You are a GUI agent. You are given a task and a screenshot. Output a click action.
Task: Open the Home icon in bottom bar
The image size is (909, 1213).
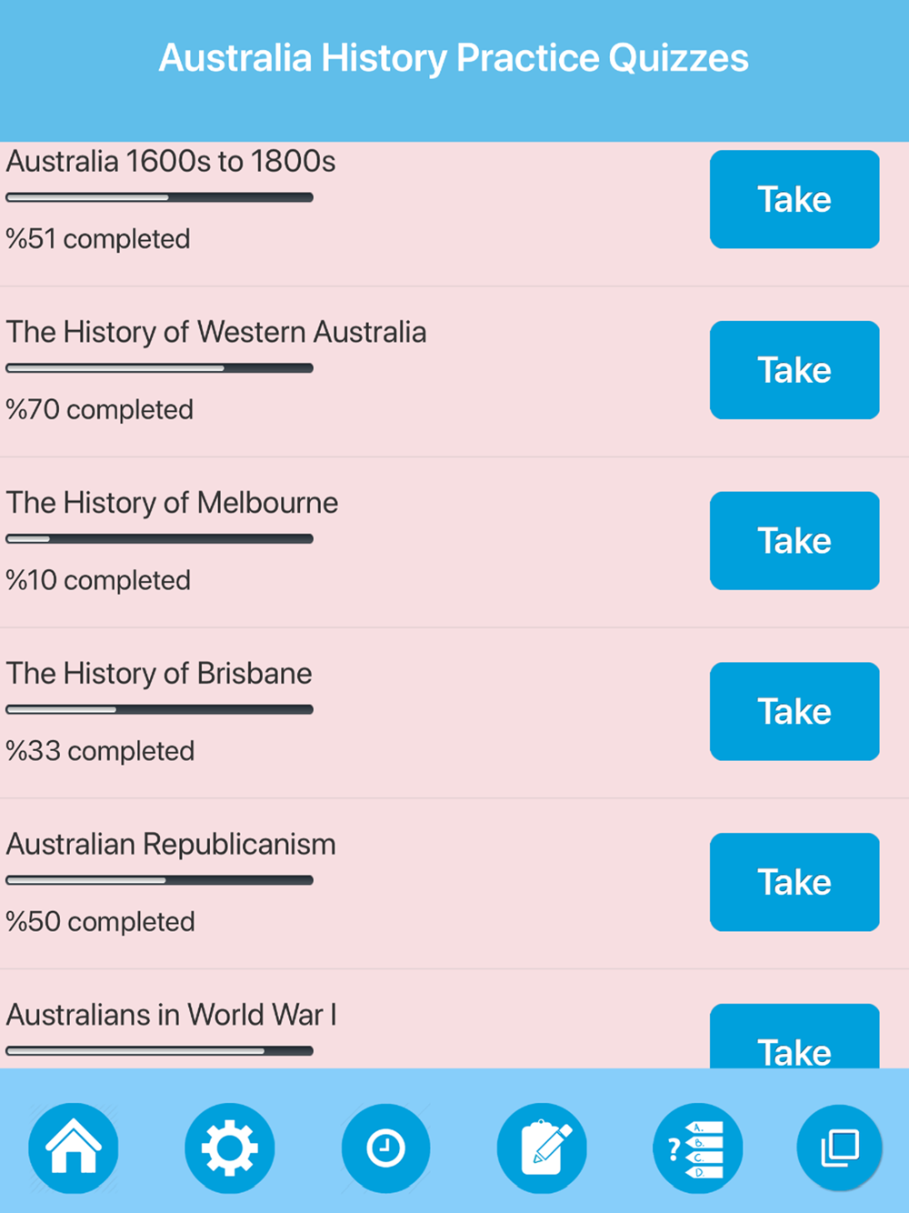pyautogui.click(x=73, y=1148)
